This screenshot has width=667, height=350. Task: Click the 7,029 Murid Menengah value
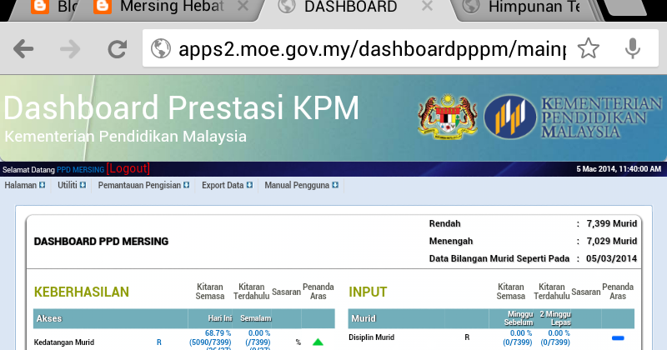tap(612, 241)
